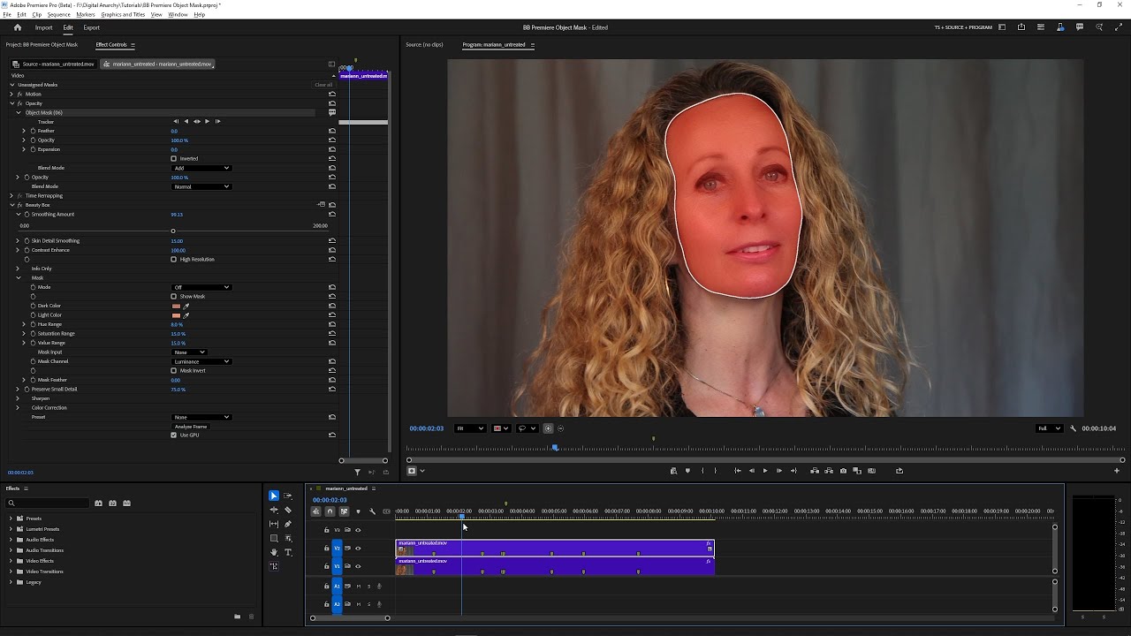Click Light Color swatch

point(176,315)
